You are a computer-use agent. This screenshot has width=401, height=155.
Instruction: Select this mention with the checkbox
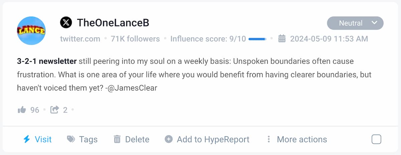(x=376, y=139)
